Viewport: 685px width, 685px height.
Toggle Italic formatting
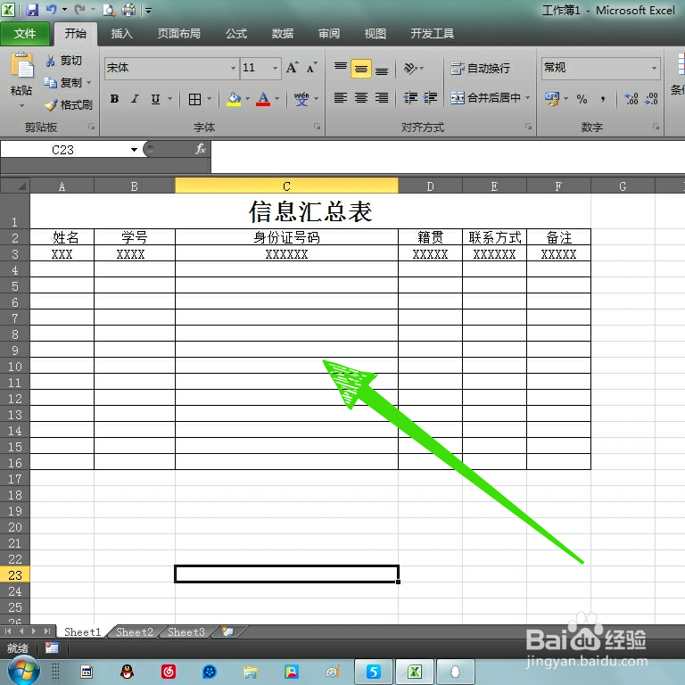coord(135,99)
